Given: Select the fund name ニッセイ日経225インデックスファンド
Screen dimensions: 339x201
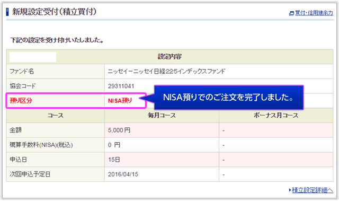Looking at the screenshot, I should click(166, 71).
